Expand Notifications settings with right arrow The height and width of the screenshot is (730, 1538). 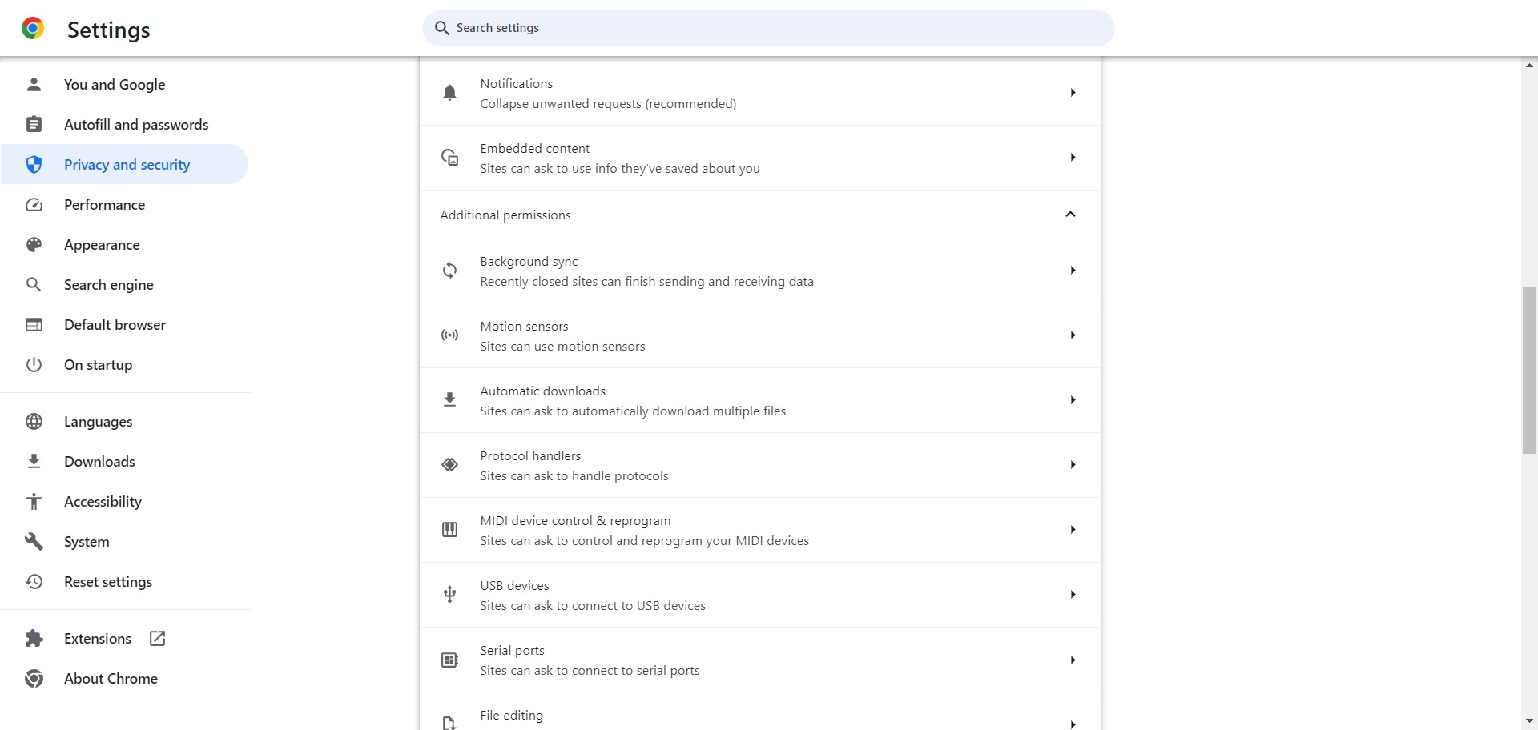1073,93
